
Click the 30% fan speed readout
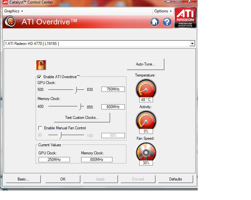tap(146, 163)
